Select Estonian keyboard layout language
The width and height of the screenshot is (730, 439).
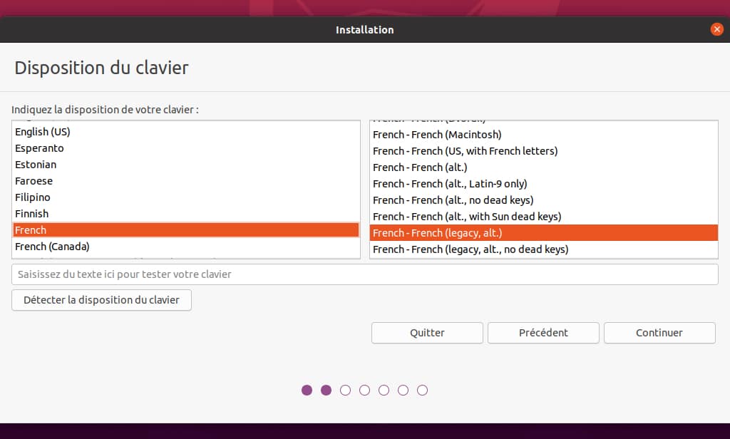(x=36, y=165)
